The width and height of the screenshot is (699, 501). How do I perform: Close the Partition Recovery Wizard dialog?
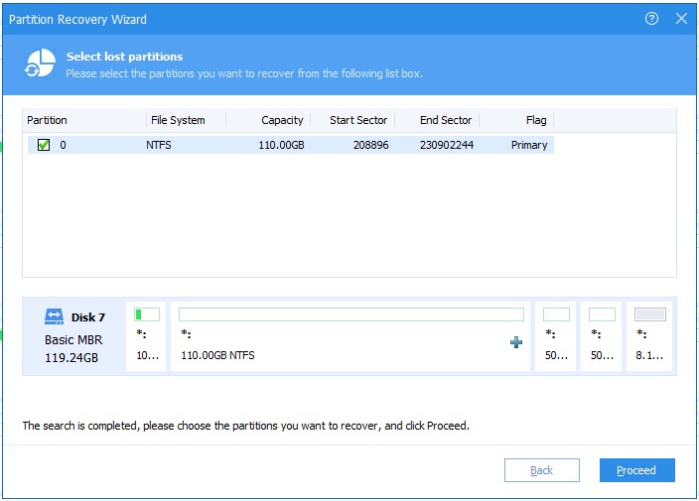(x=681, y=18)
